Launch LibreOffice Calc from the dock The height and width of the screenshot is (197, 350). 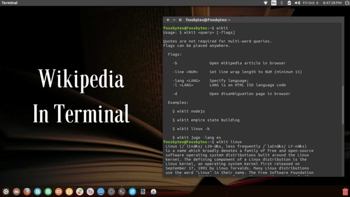[x=48, y=192]
